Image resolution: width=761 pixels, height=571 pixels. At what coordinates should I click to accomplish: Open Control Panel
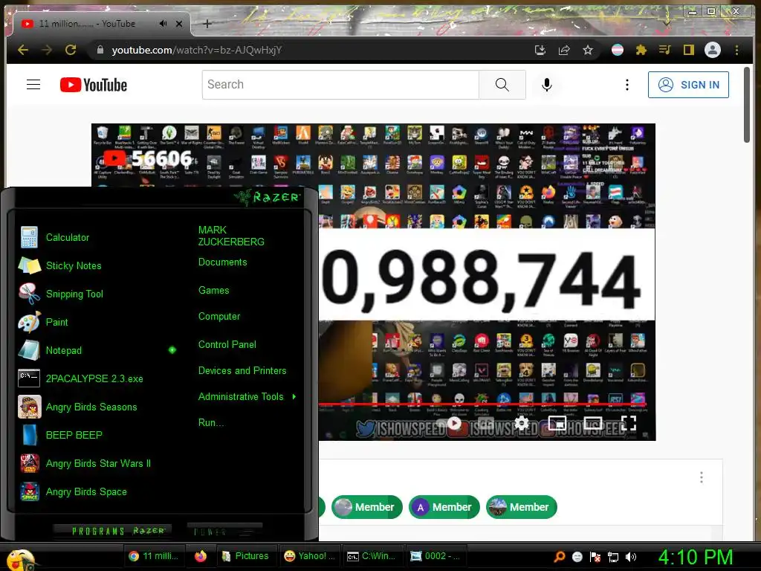tap(227, 345)
